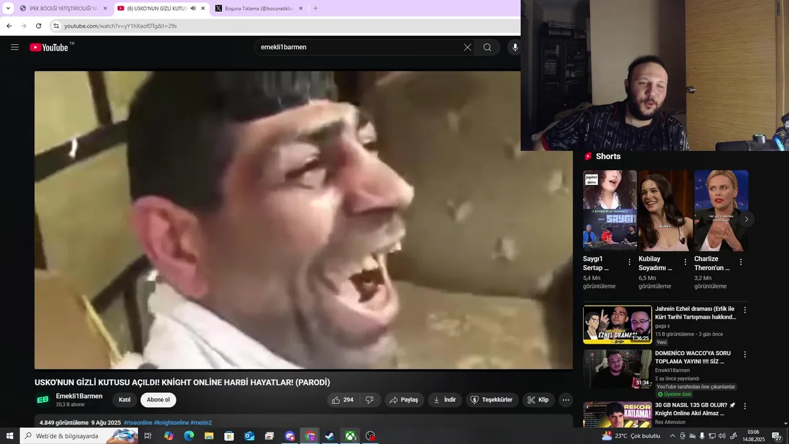
Task: Click the #riseonline hashtag
Action: click(x=138, y=423)
